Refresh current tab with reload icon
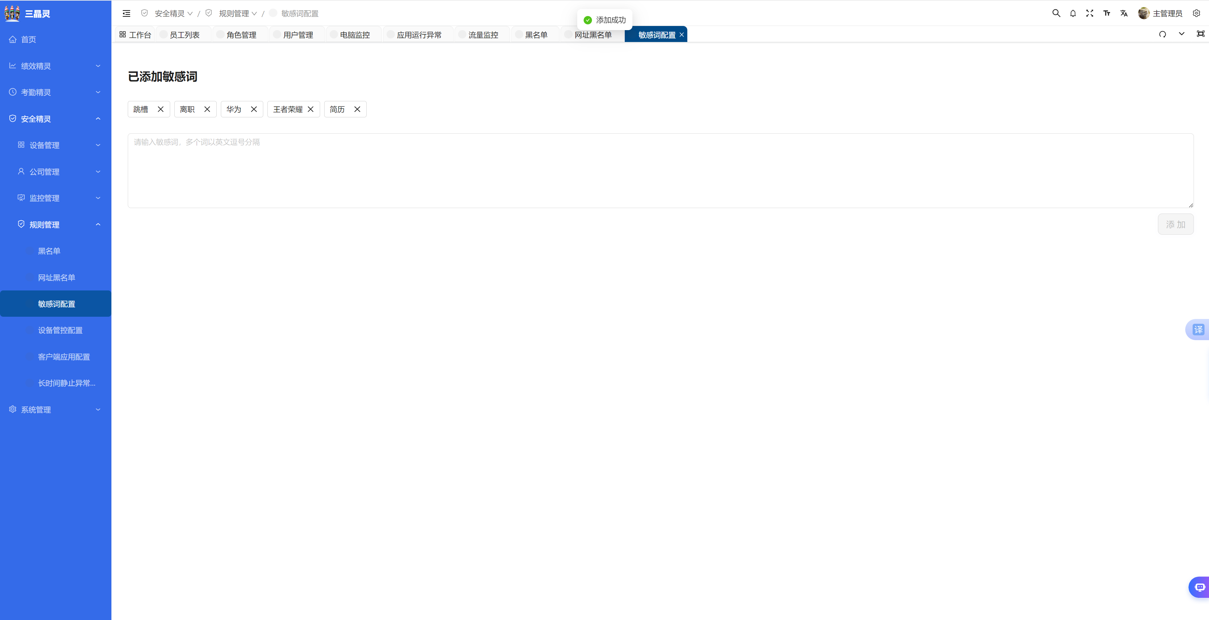 click(1162, 34)
